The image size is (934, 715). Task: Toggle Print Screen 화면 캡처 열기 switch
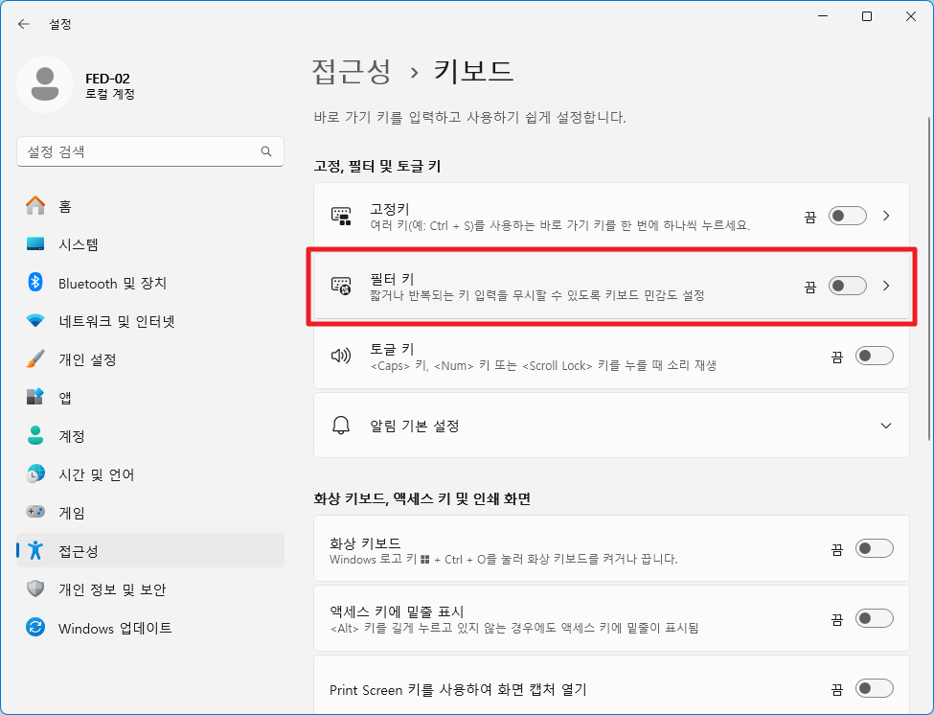(874, 689)
